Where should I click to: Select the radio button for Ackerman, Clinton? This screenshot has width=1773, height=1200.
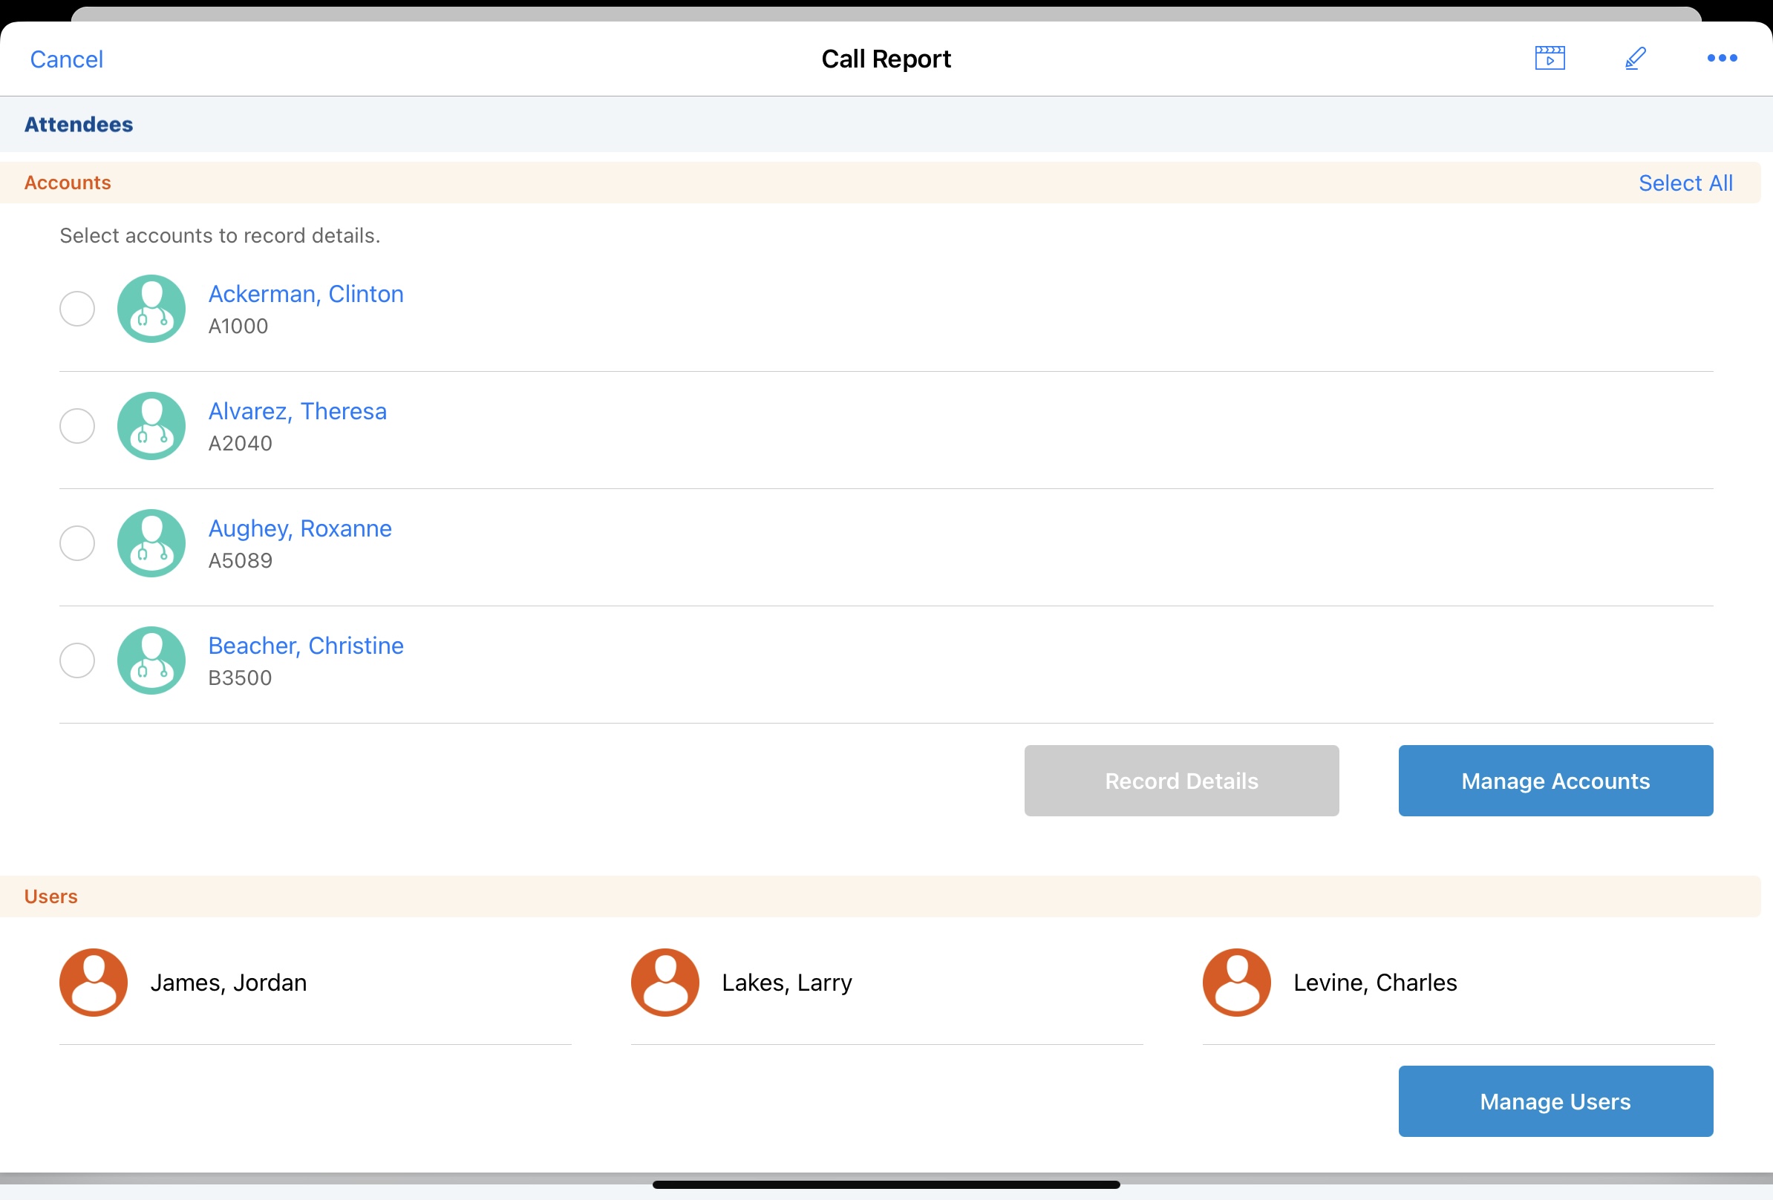coord(77,309)
